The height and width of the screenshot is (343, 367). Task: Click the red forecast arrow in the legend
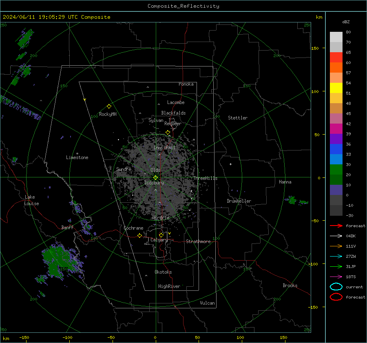[336, 226]
